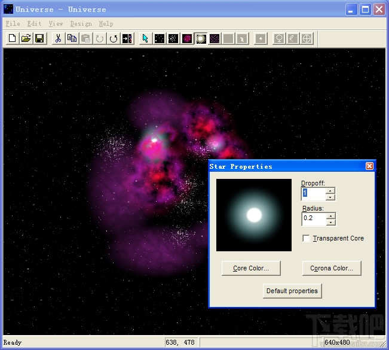Decrease Dropoff with the down arrow
This screenshot has width=389, height=350.
[330, 197]
